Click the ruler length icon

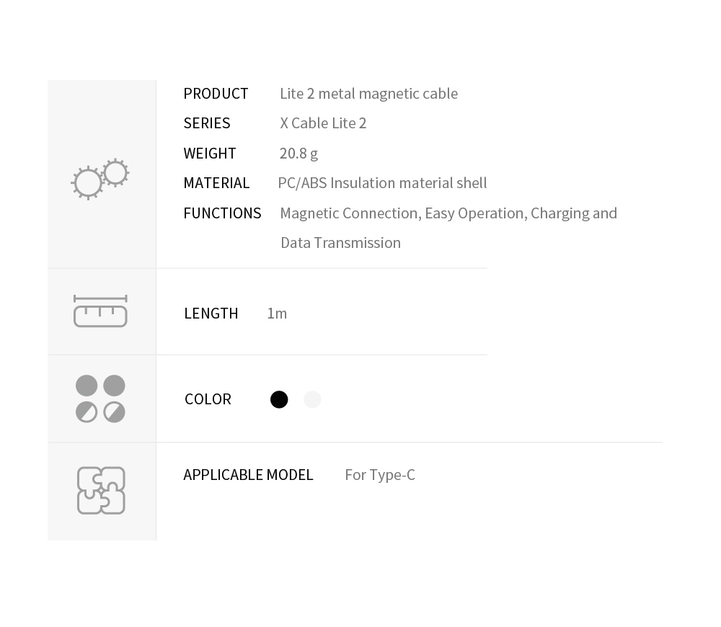pos(100,311)
